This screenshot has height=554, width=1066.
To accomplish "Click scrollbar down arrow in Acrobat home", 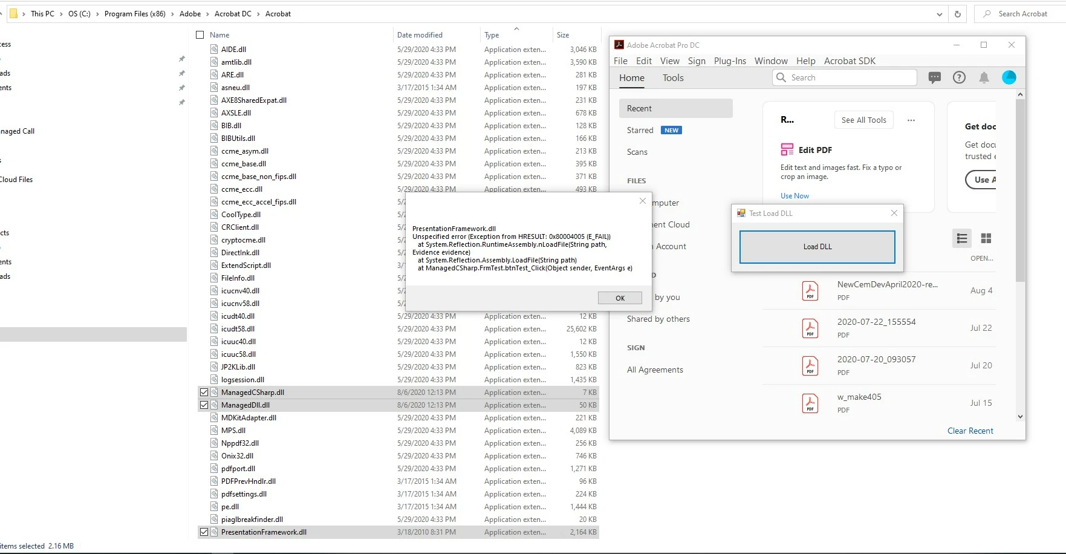I will tap(1020, 416).
